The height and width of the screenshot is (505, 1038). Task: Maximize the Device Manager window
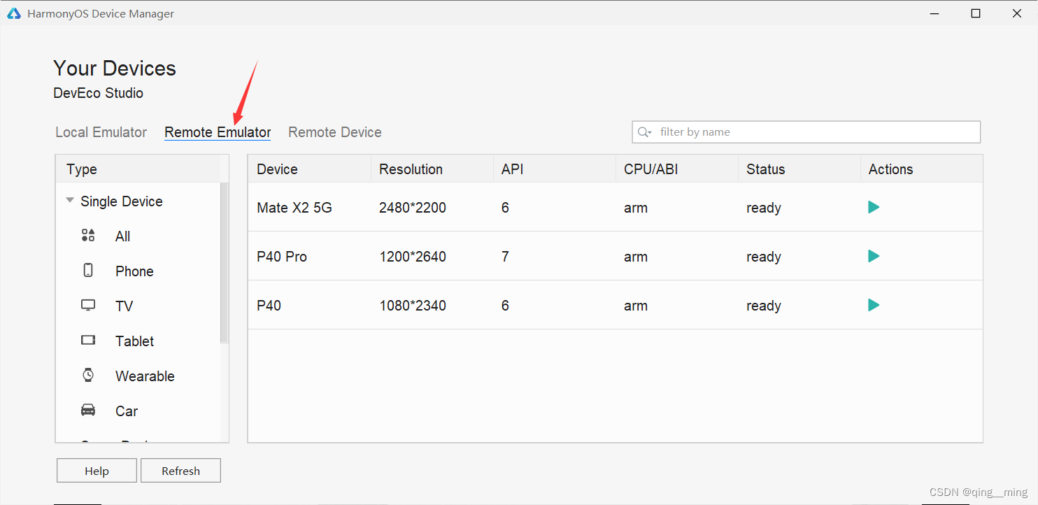976,13
